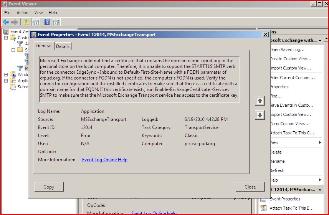Toggle the Show/Hide Action Pane icon
This screenshot has height=215, width=329.
click(56, 22)
